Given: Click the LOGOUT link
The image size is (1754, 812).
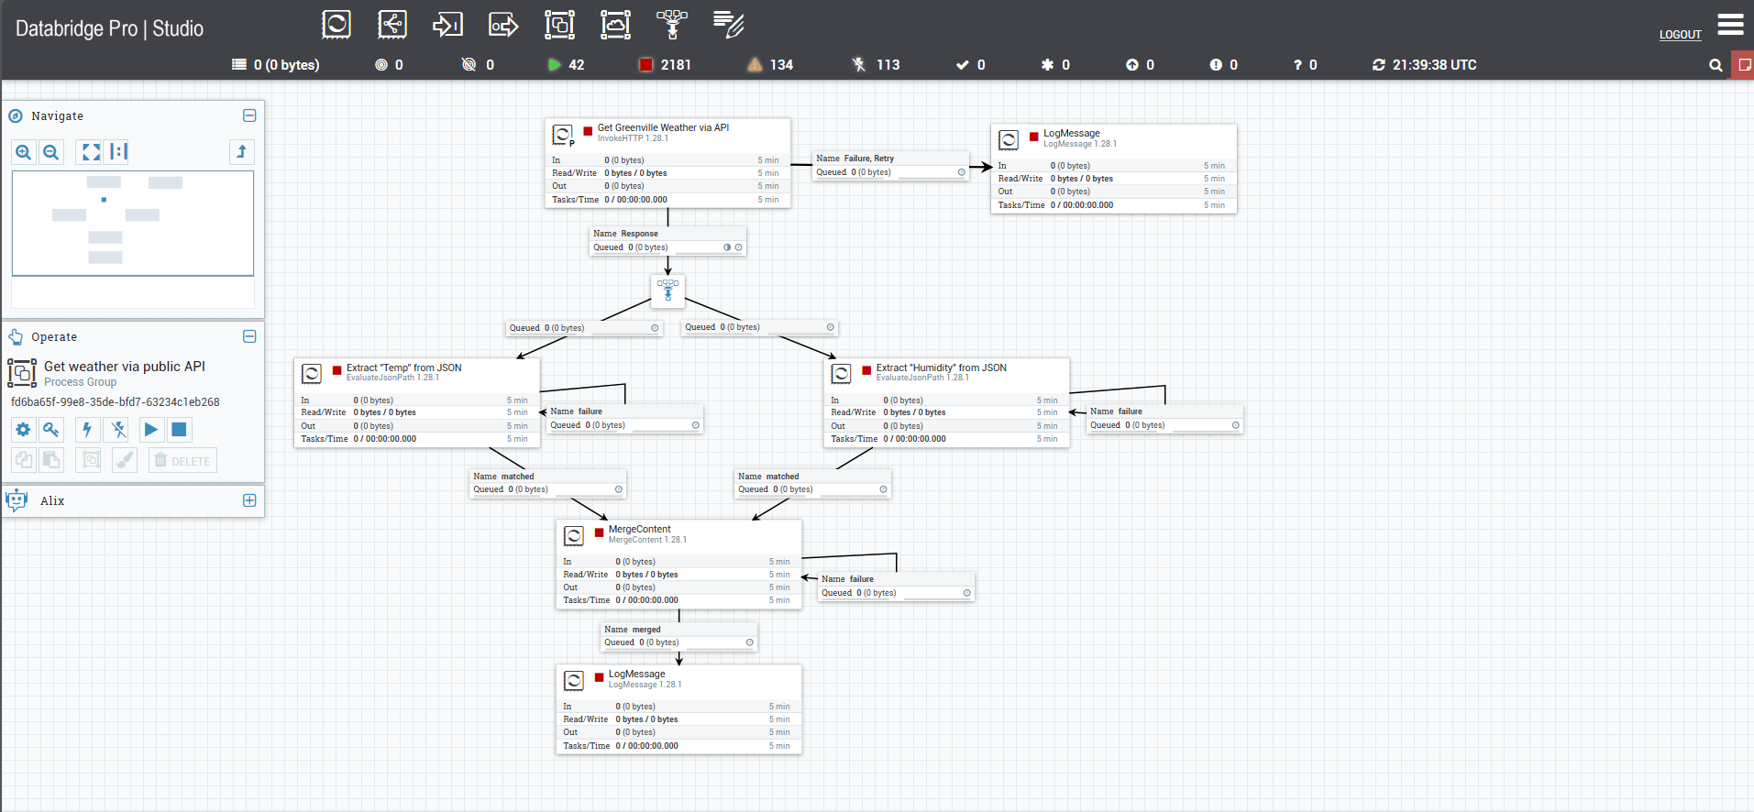Looking at the screenshot, I should (x=1680, y=35).
